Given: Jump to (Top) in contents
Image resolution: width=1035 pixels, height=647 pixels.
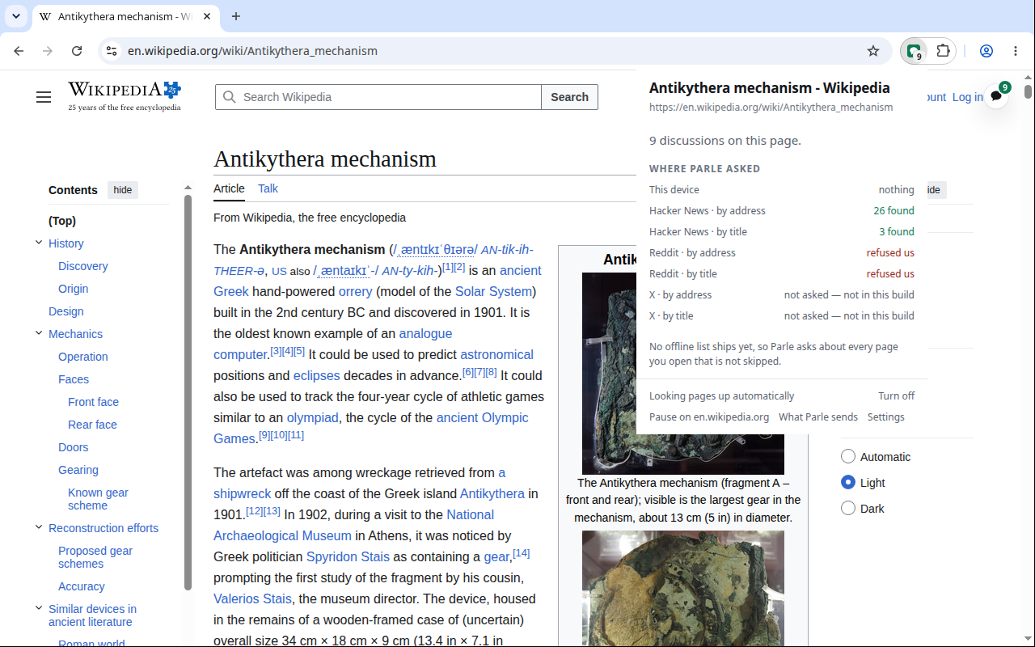Looking at the screenshot, I should tap(62, 221).
